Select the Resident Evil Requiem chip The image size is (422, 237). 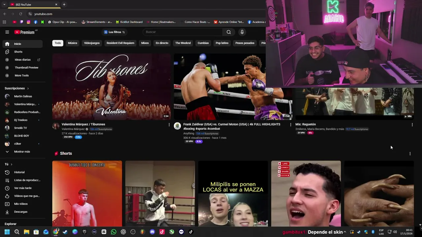pos(120,43)
